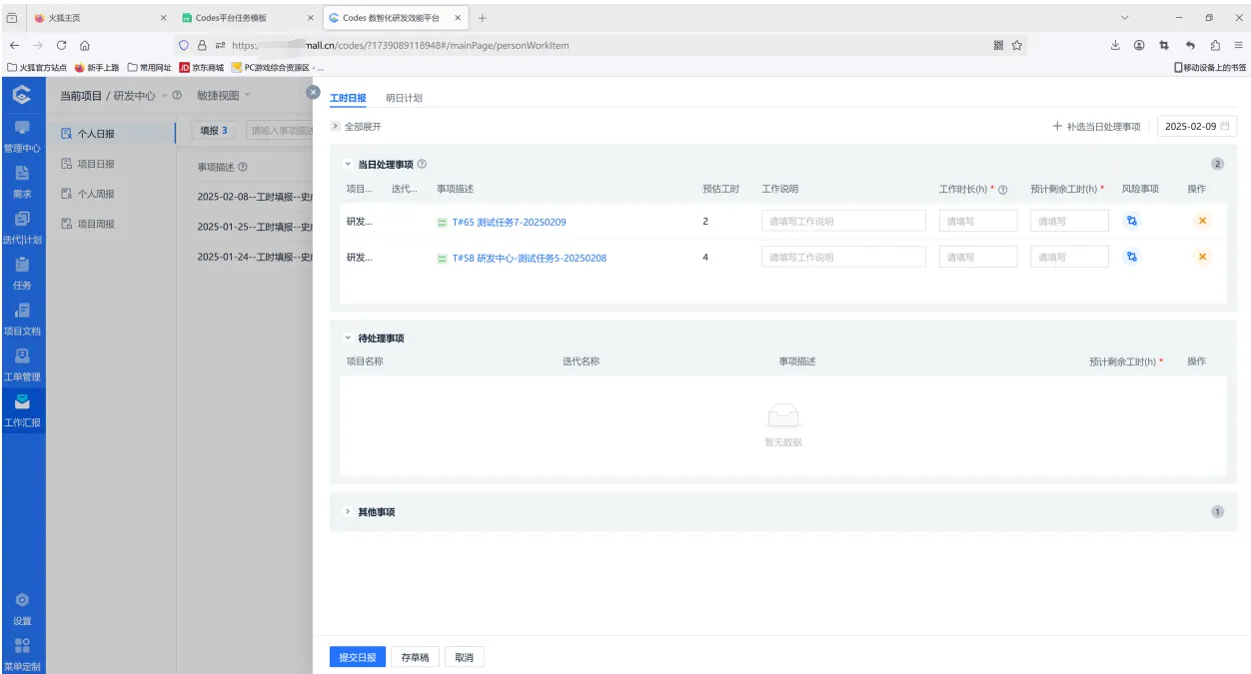Click the 2025-01-24--工时填报 row in background
The width and height of the screenshot is (1251, 674).
pos(254,257)
